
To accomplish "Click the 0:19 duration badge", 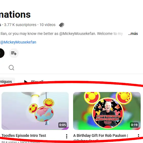I will (x=134, y=125).
